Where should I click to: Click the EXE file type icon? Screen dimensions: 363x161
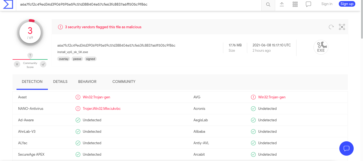click(321, 47)
